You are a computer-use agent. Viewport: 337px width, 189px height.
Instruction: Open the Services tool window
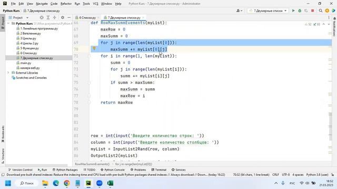click(179, 170)
